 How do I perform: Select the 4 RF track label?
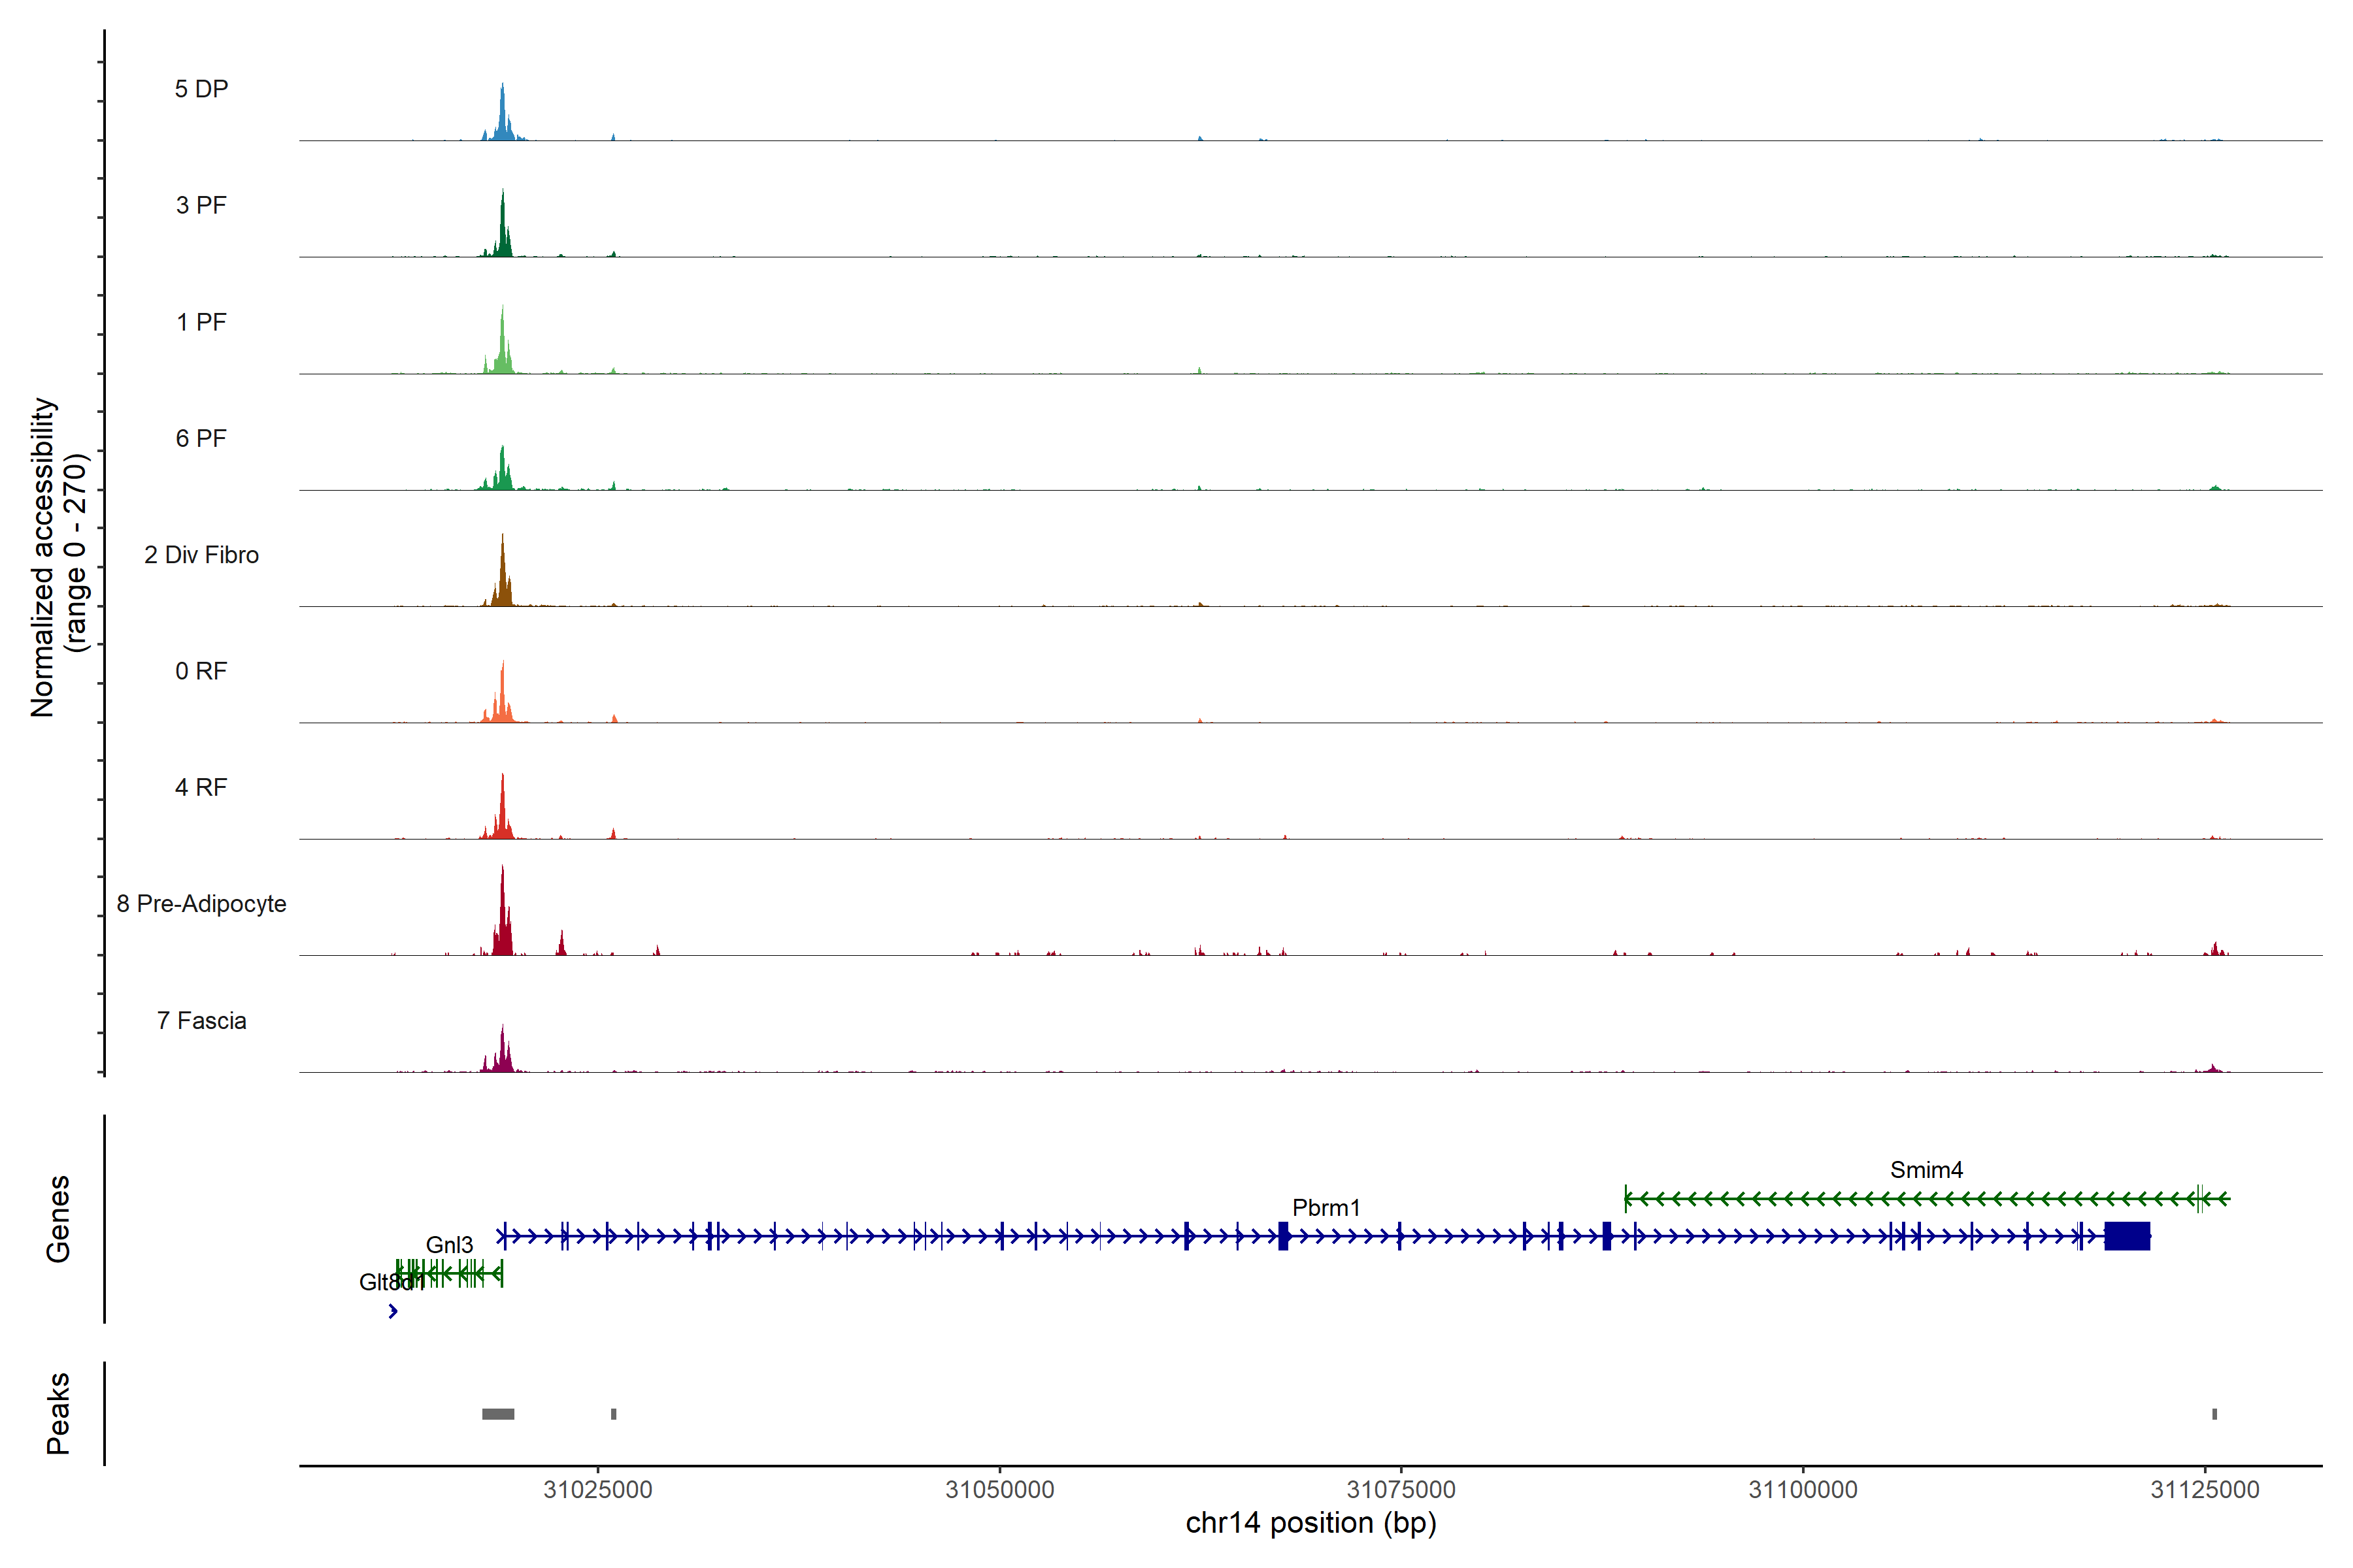pos(201,787)
